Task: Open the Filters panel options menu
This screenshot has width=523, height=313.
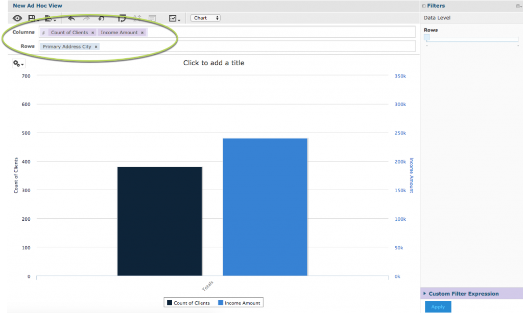Action: pos(518,5)
